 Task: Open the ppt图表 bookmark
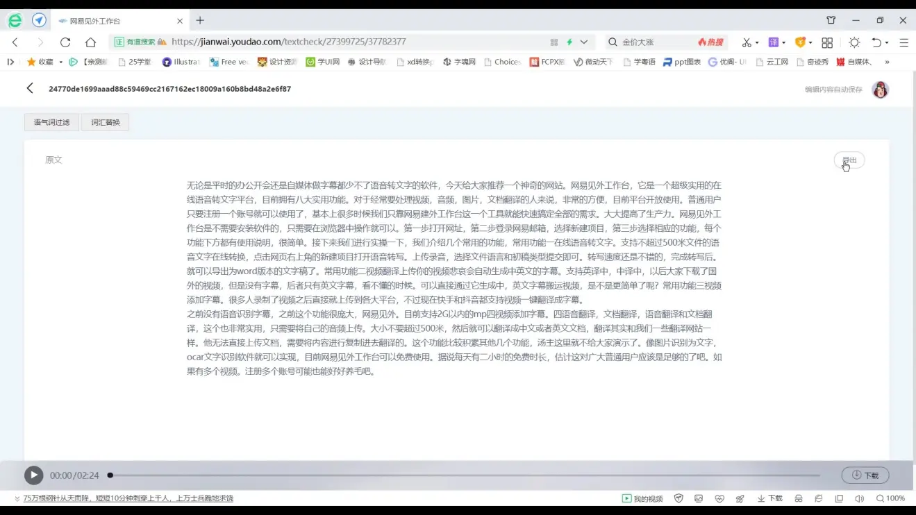pos(682,62)
